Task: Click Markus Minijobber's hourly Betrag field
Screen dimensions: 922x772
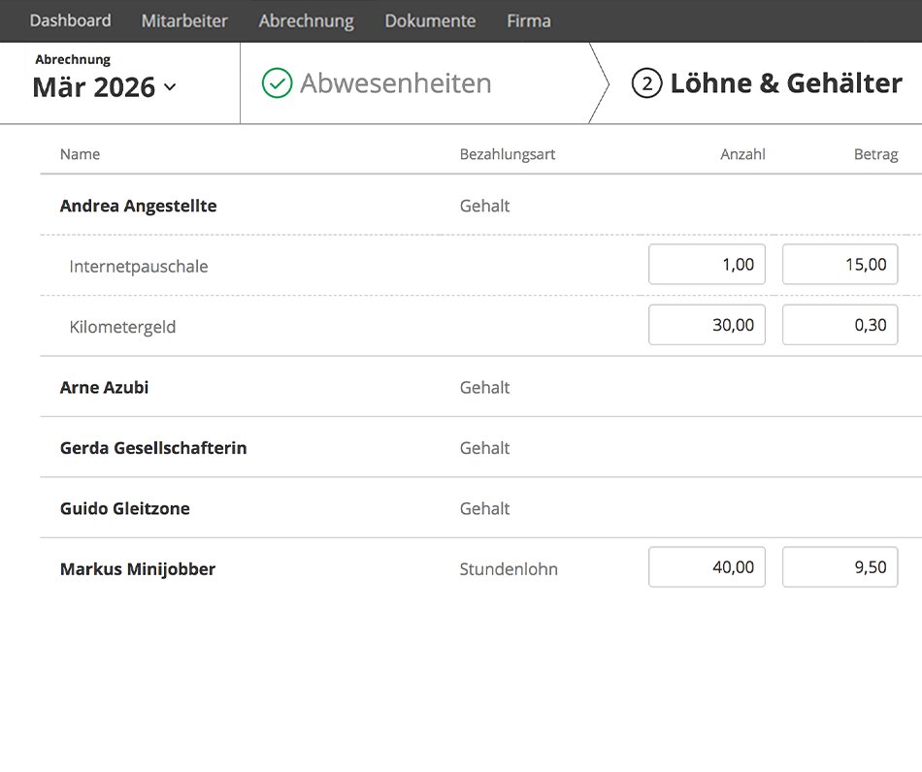Action: pos(840,567)
